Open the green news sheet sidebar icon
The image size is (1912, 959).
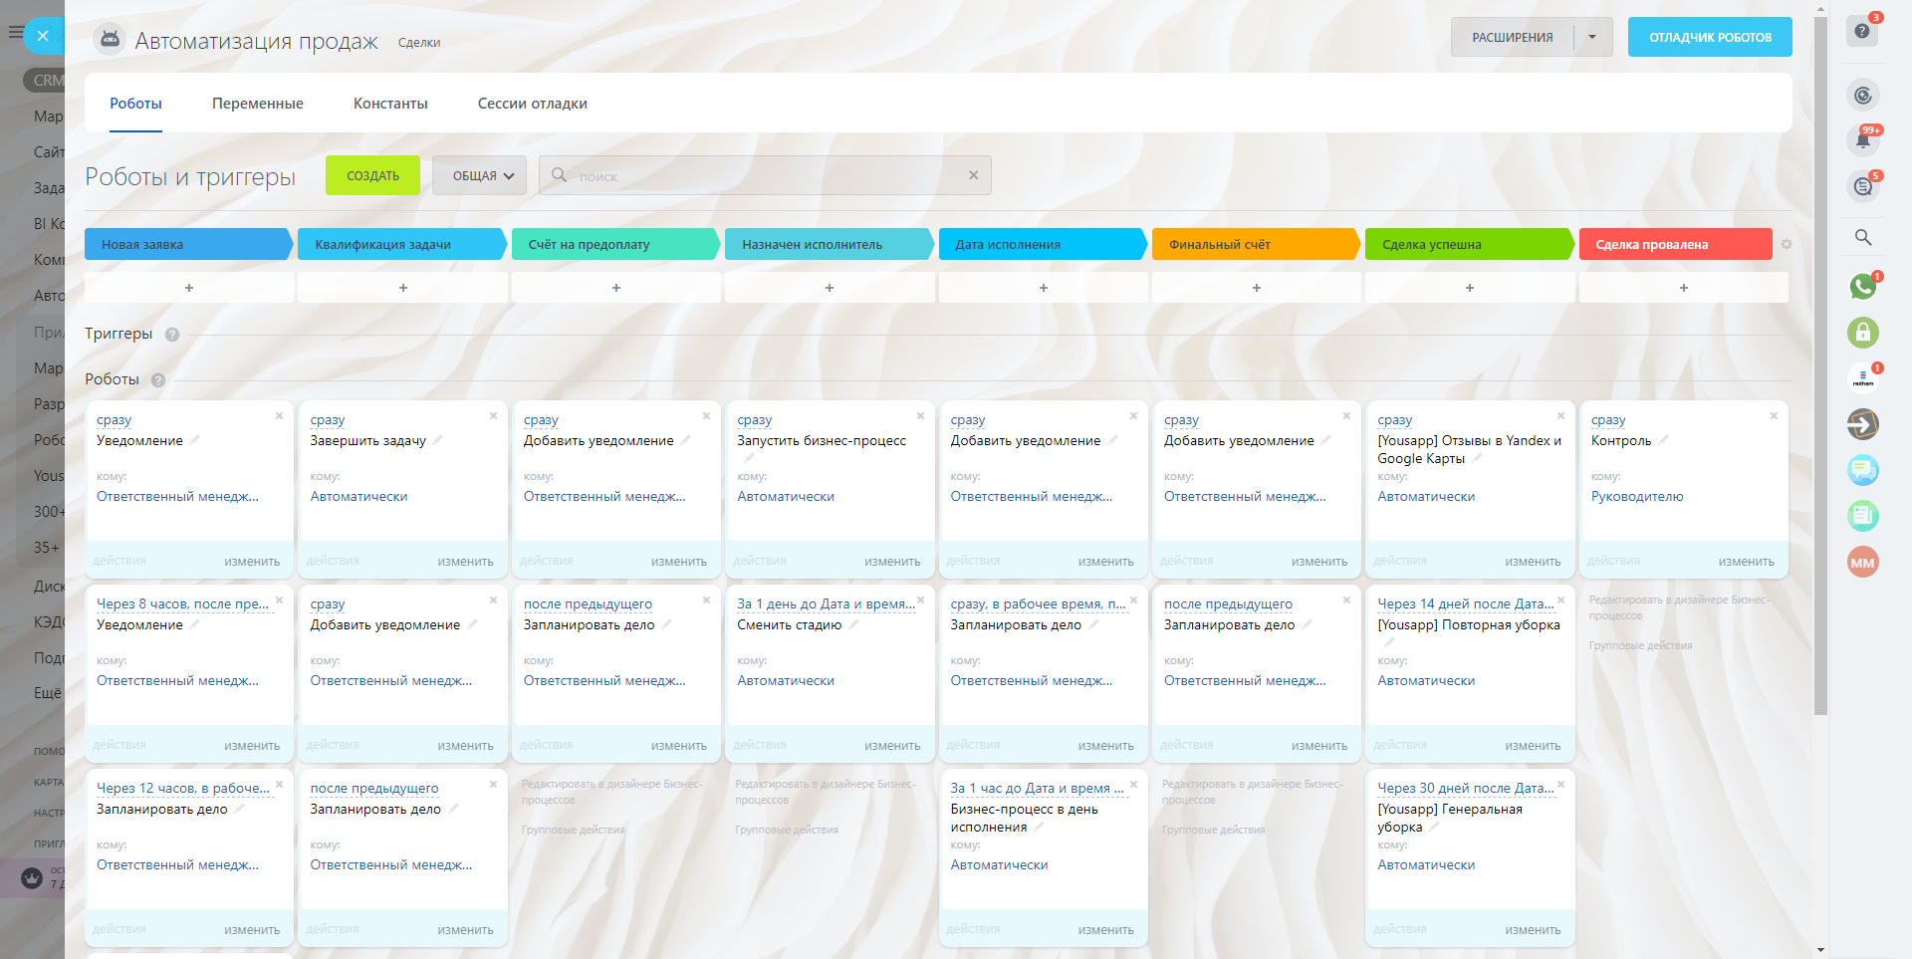click(x=1863, y=516)
